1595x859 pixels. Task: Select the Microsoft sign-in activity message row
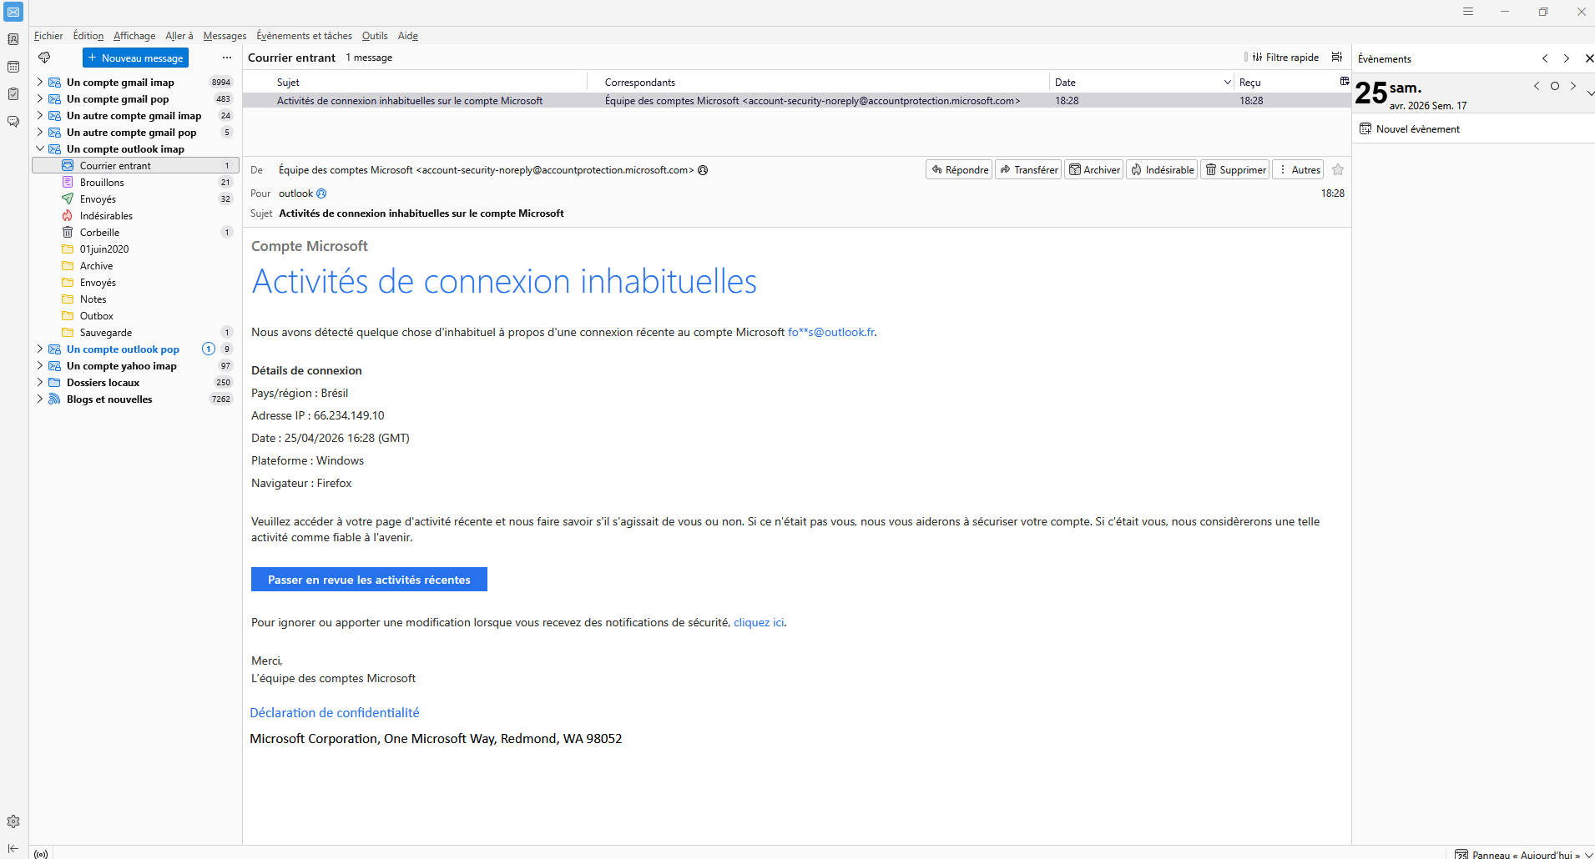coord(797,101)
